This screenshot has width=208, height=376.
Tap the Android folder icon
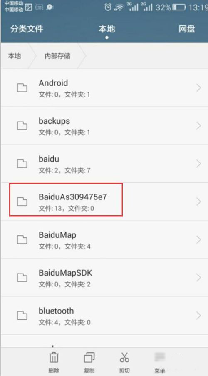22,88
